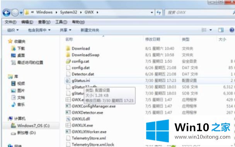Click the Download folder icon
Image resolution: width=235 pixels, height=147 pixels.
click(68, 48)
